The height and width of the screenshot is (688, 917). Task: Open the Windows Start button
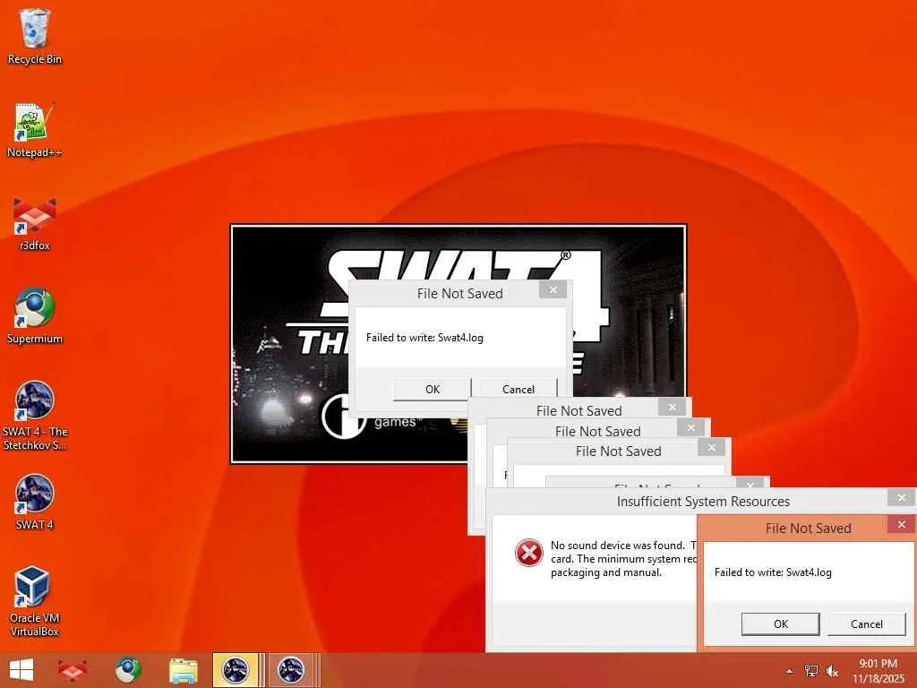pos(21,670)
